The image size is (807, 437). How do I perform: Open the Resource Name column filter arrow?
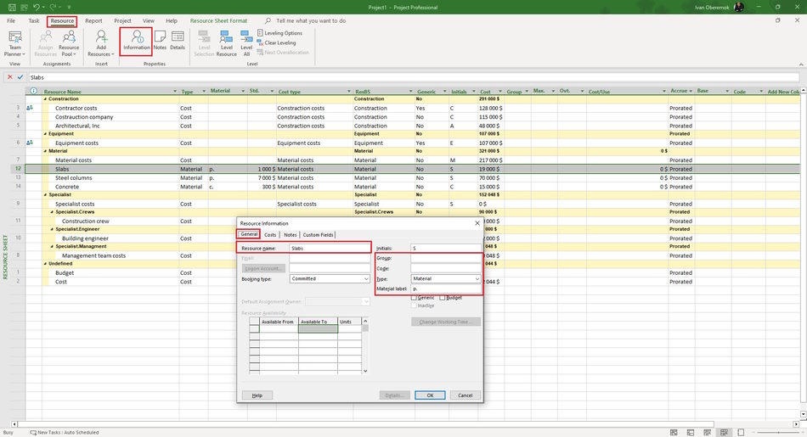click(175, 92)
